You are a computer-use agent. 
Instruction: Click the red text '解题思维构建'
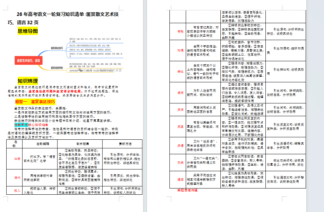(x=187, y=190)
